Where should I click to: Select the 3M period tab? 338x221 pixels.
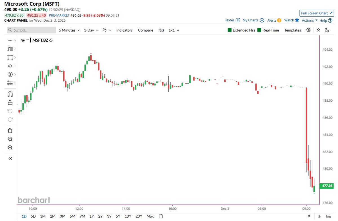63,216
